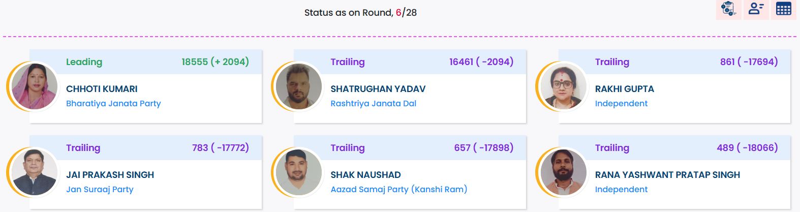This screenshot has height=212, width=800.
Task: Open the round-wise clipboard results icon
Action: pos(728,9)
